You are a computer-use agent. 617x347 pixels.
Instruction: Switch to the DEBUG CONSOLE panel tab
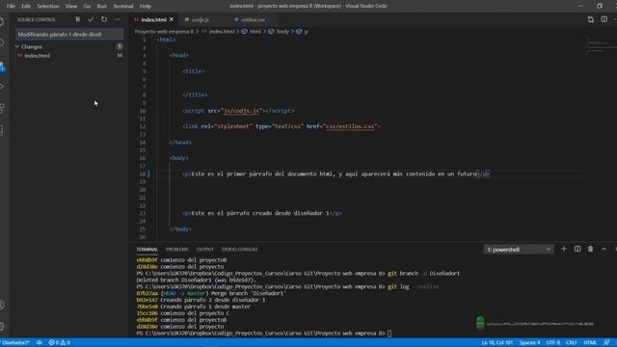point(240,250)
